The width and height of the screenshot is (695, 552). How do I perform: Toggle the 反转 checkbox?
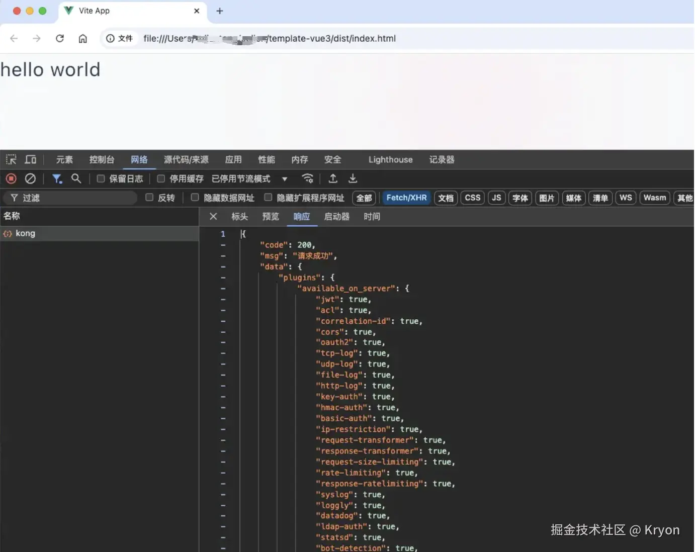pos(149,198)
